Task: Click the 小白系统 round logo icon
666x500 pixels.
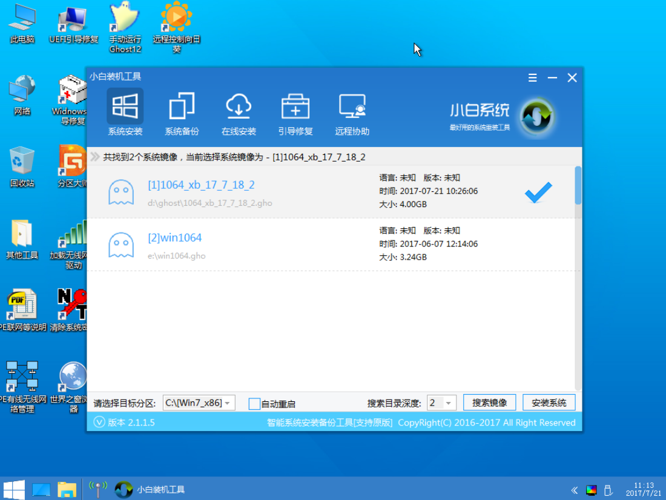Action: [537, 116]
